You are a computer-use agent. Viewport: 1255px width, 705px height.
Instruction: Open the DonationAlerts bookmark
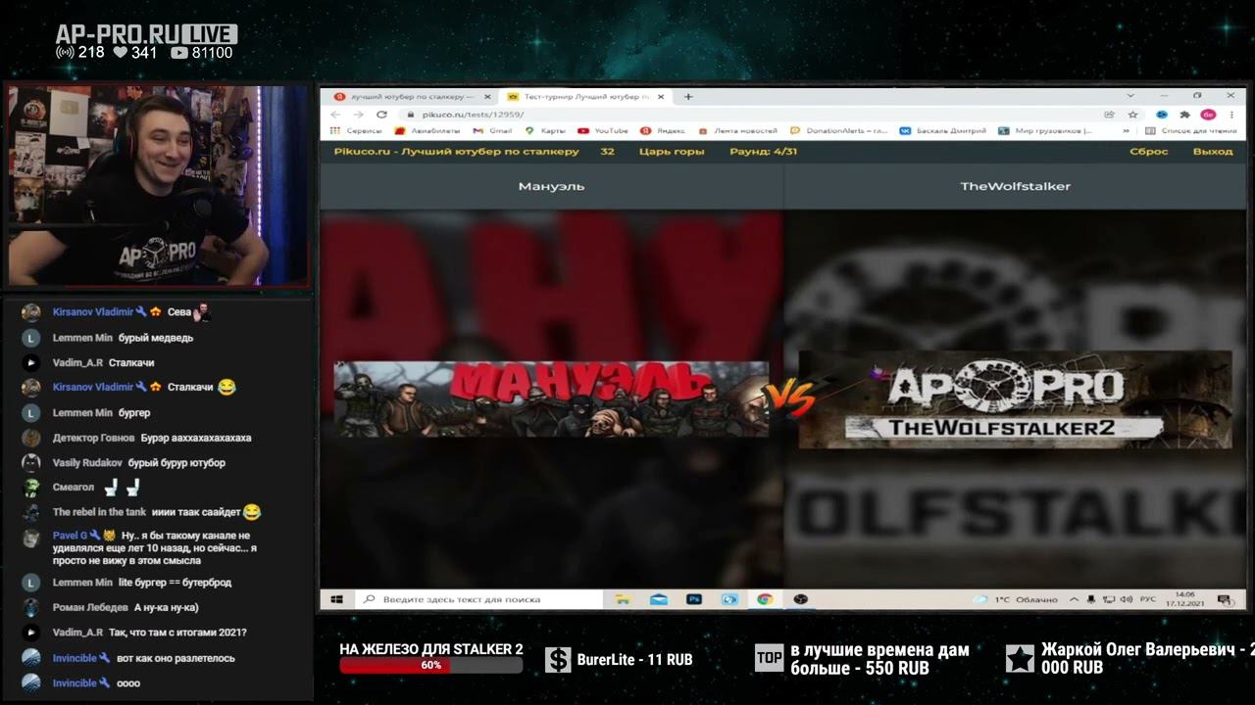click(839, 130)
